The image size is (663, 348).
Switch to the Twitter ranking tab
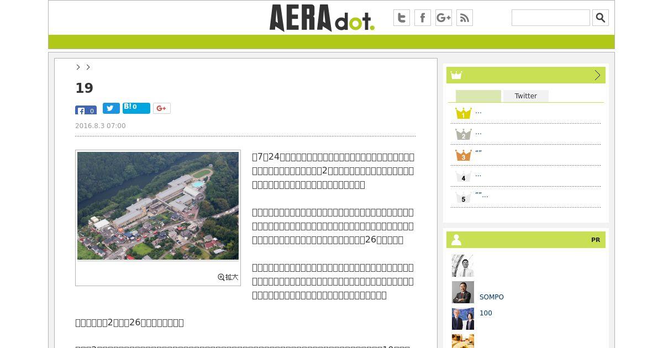(526, 96)
